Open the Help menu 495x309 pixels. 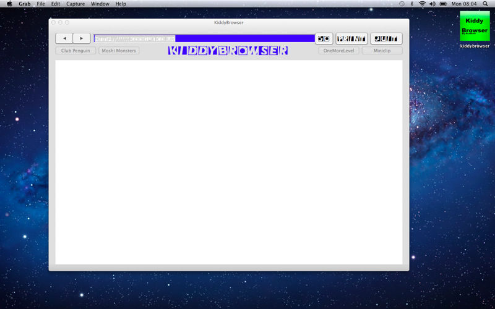point(121,4)
